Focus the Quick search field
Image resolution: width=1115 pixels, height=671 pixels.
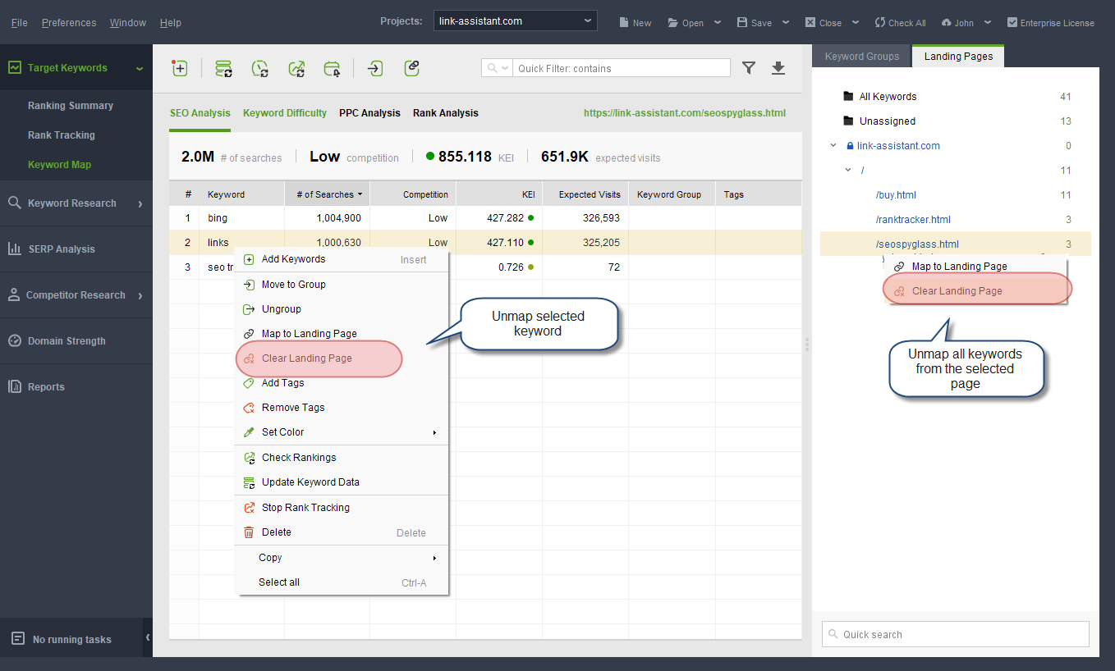(956, 634)
